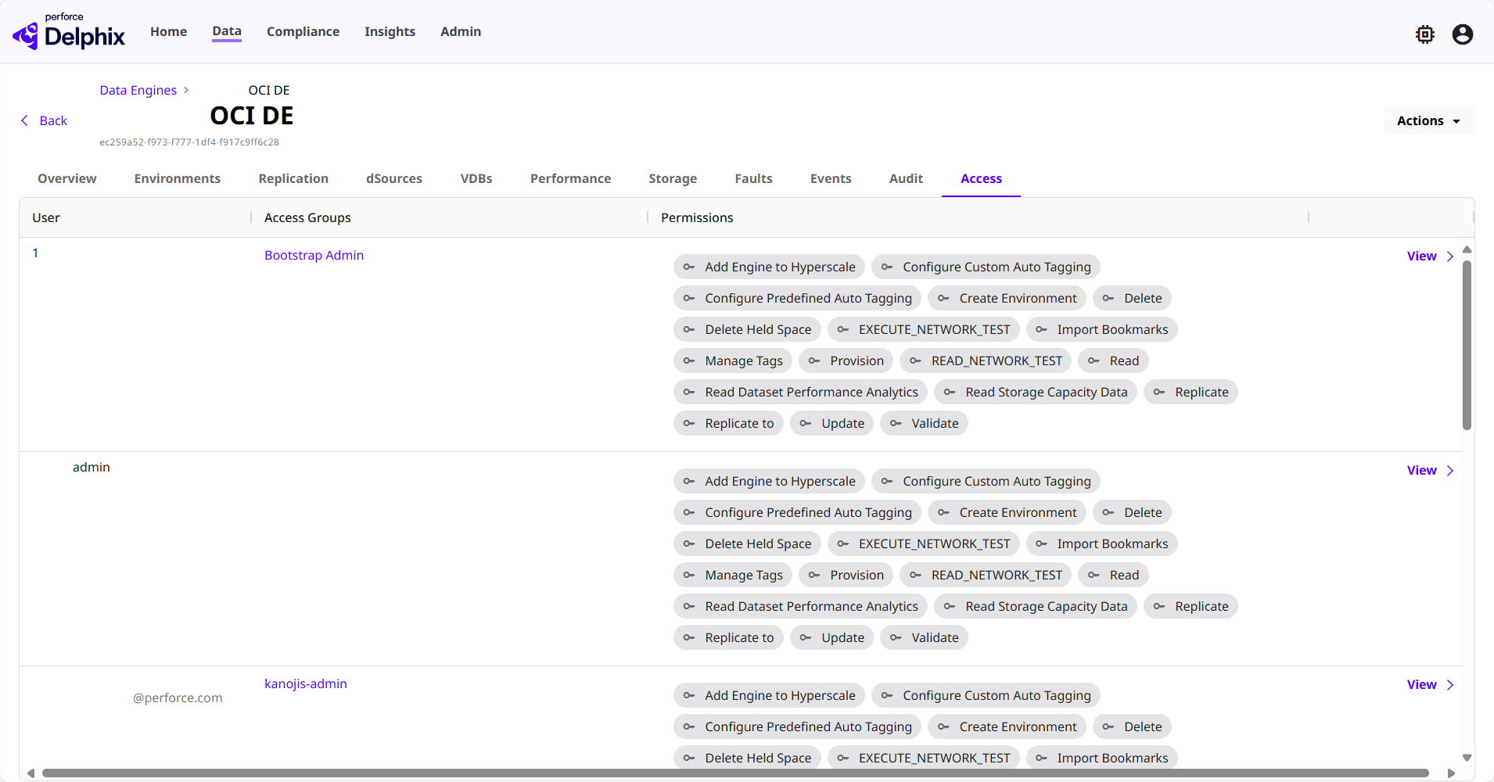
Task: Click table scroll right arrow
Action: click(1451, 773)
